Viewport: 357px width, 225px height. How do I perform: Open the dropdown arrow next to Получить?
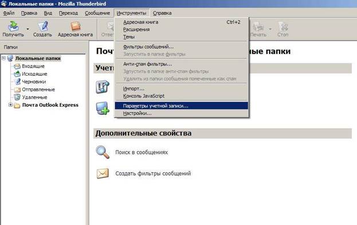coord(28,29)
